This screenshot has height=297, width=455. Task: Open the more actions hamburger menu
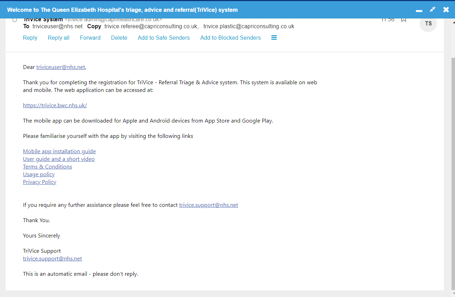point(274,38)
